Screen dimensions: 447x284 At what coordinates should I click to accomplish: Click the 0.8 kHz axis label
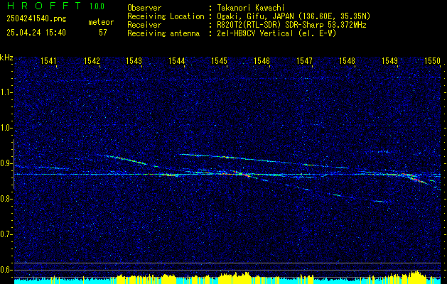coord(6,199)
